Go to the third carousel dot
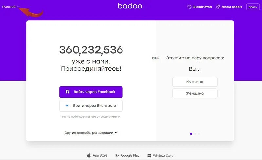Screen dimensions: 262x160 coord(199,134)
